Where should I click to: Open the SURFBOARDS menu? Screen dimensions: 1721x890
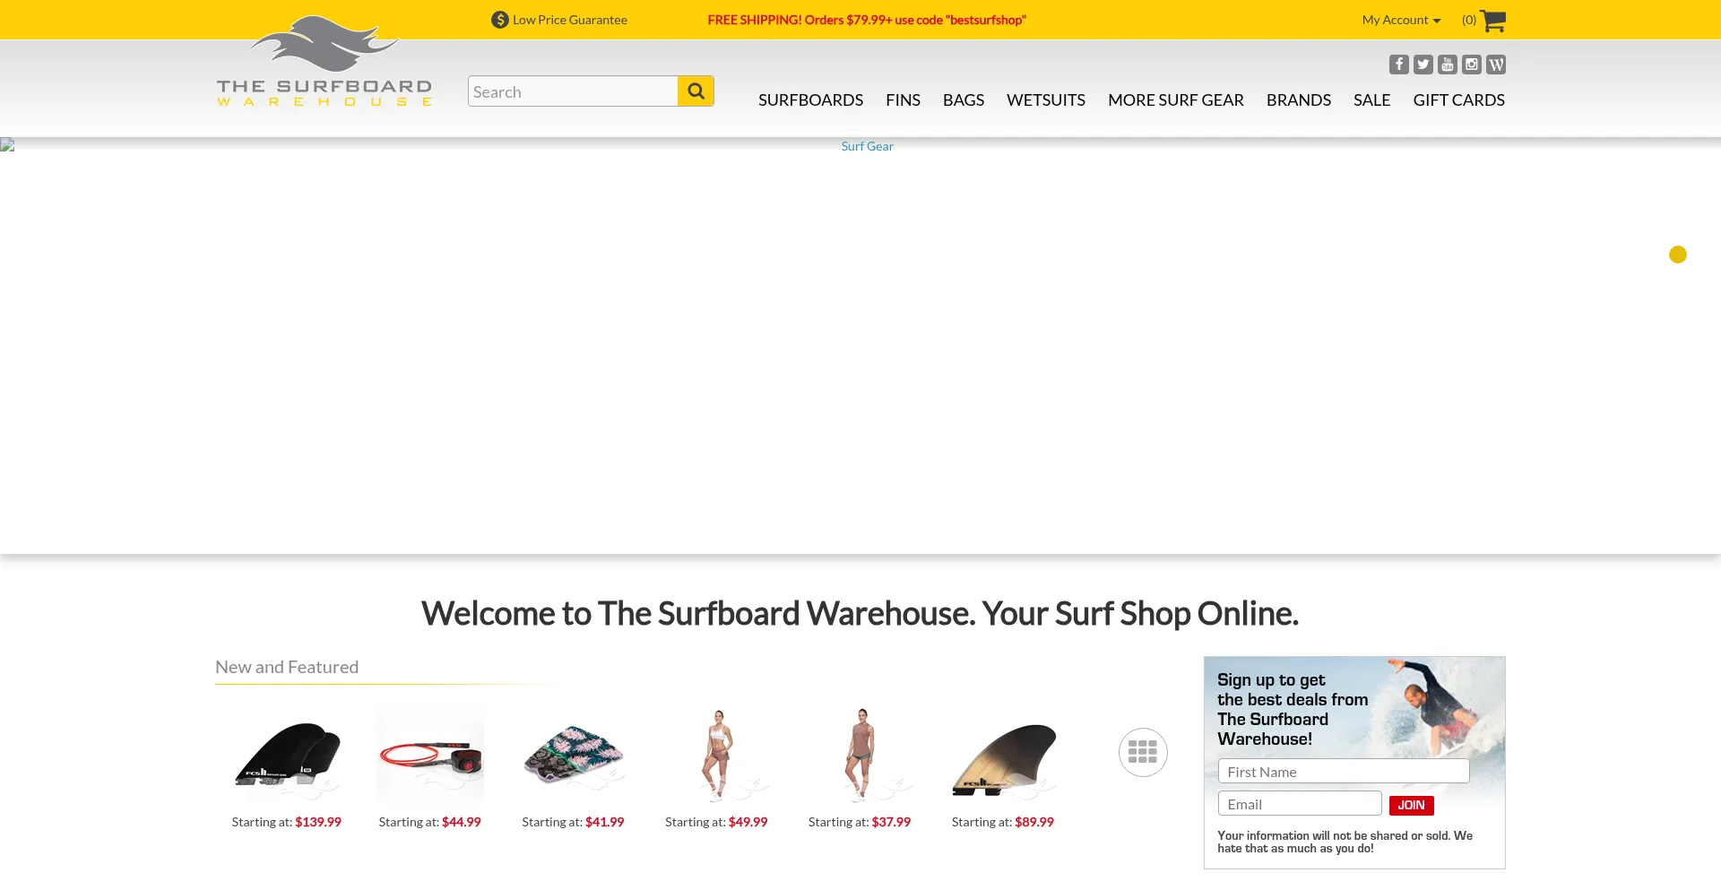click(810, 99)
